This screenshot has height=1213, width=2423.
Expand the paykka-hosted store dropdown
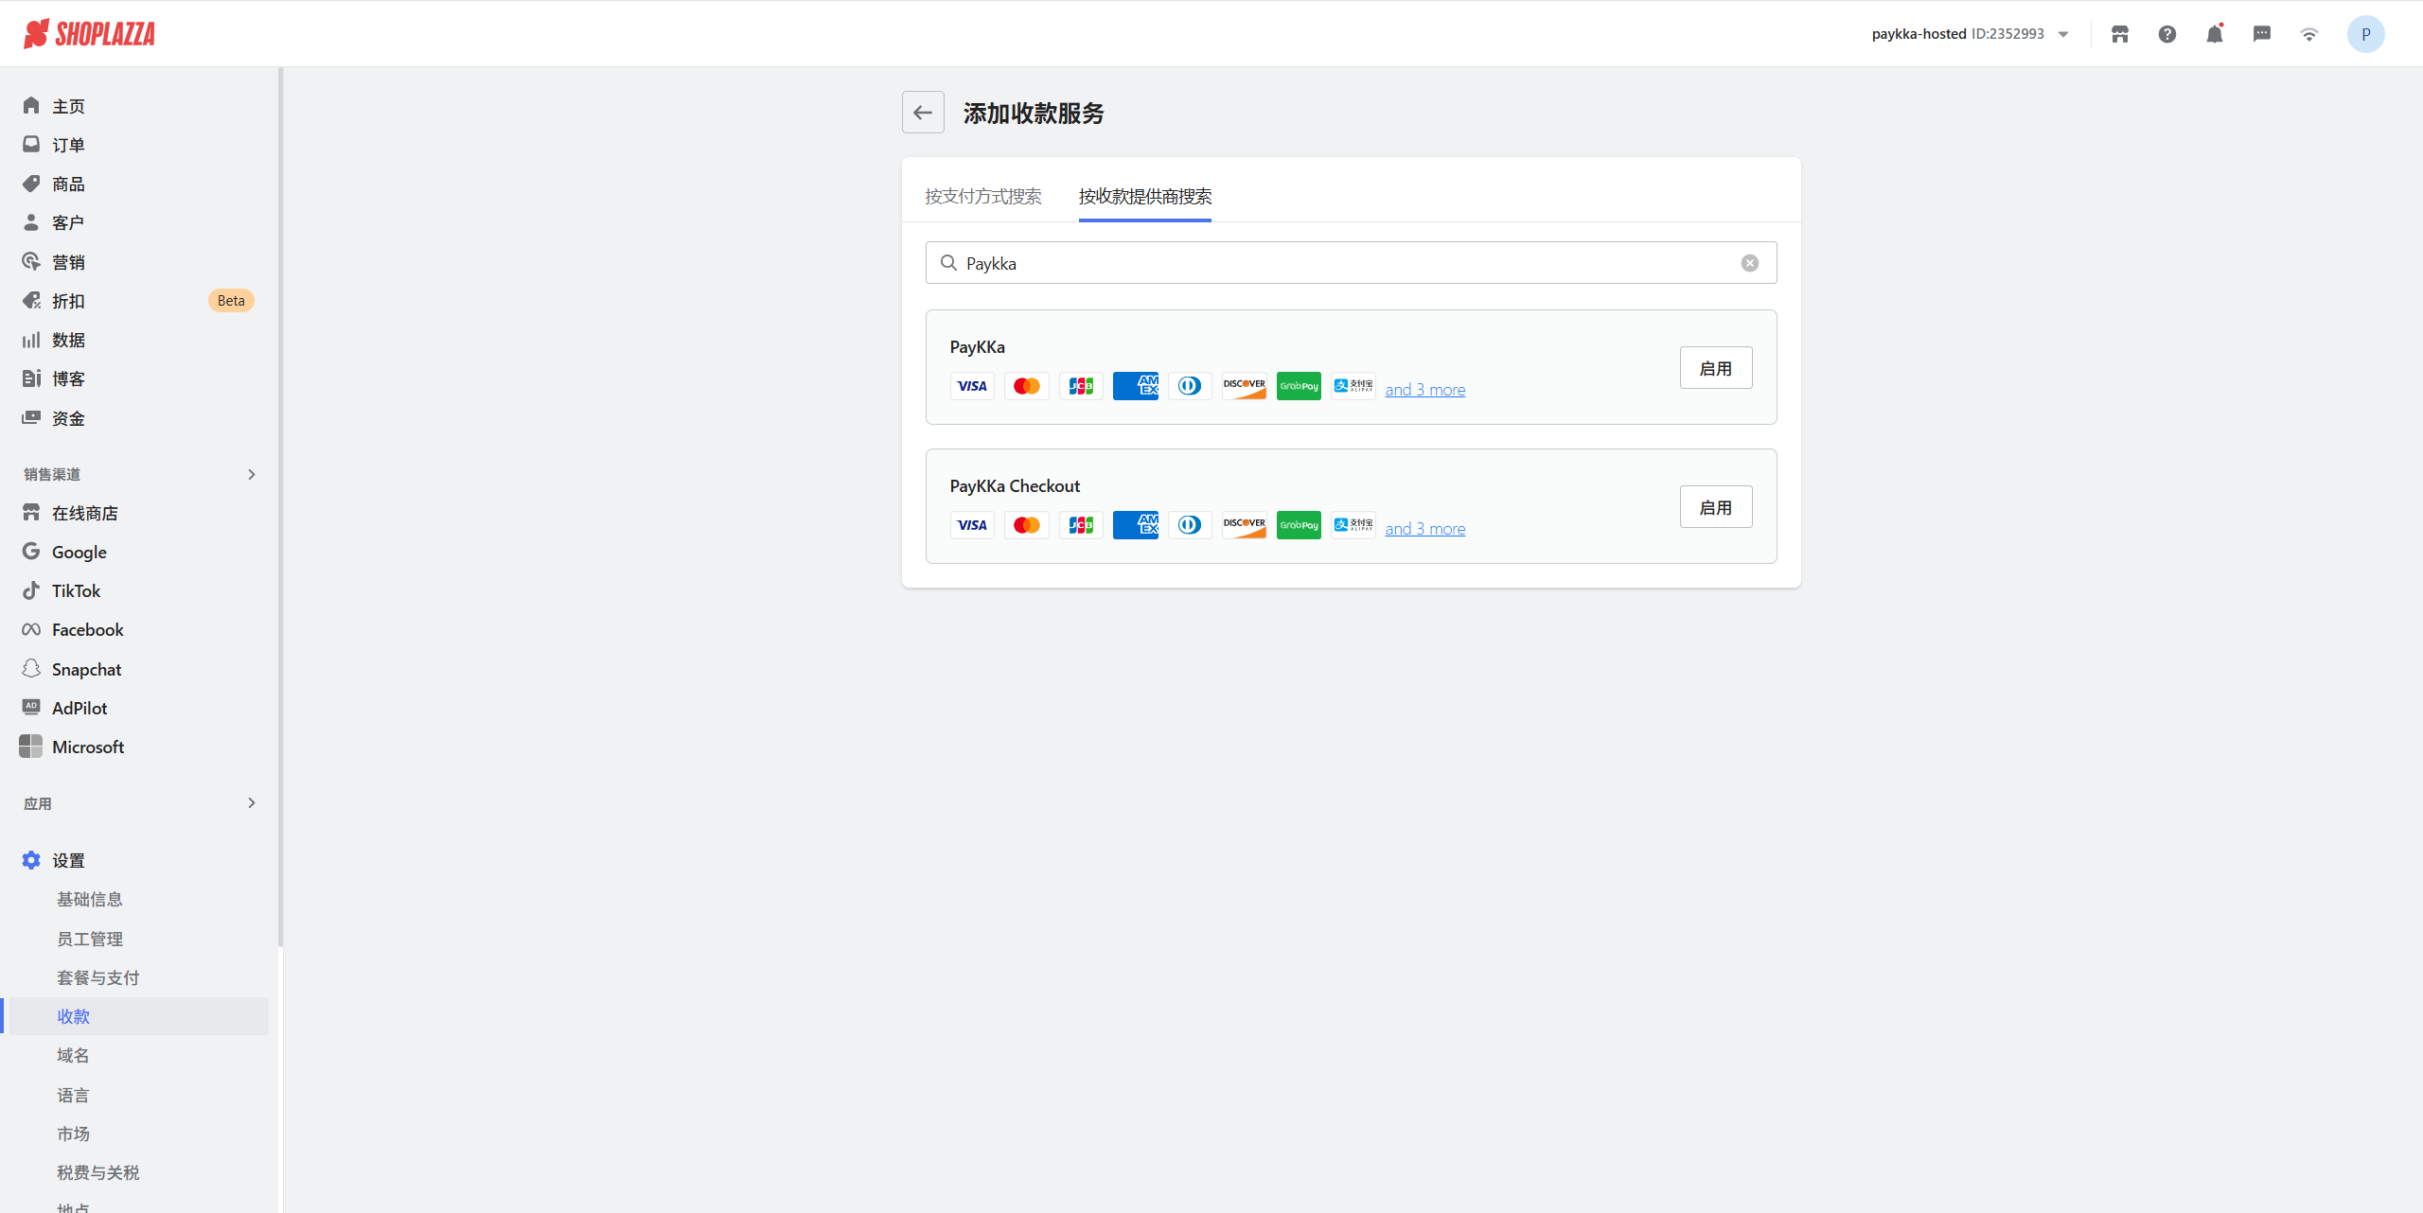[x=2063, y=34]
